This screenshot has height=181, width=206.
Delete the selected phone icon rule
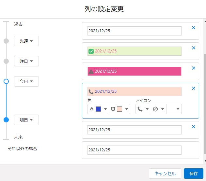coord(194,88)
